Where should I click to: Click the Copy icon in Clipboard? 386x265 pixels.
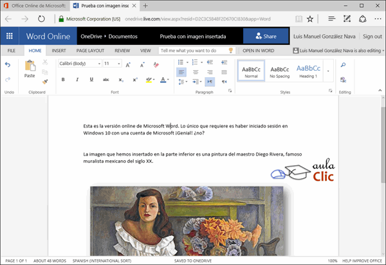tap(45, 72)
